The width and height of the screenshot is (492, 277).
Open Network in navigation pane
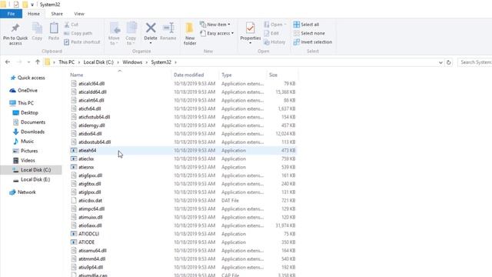pos(27,192)
